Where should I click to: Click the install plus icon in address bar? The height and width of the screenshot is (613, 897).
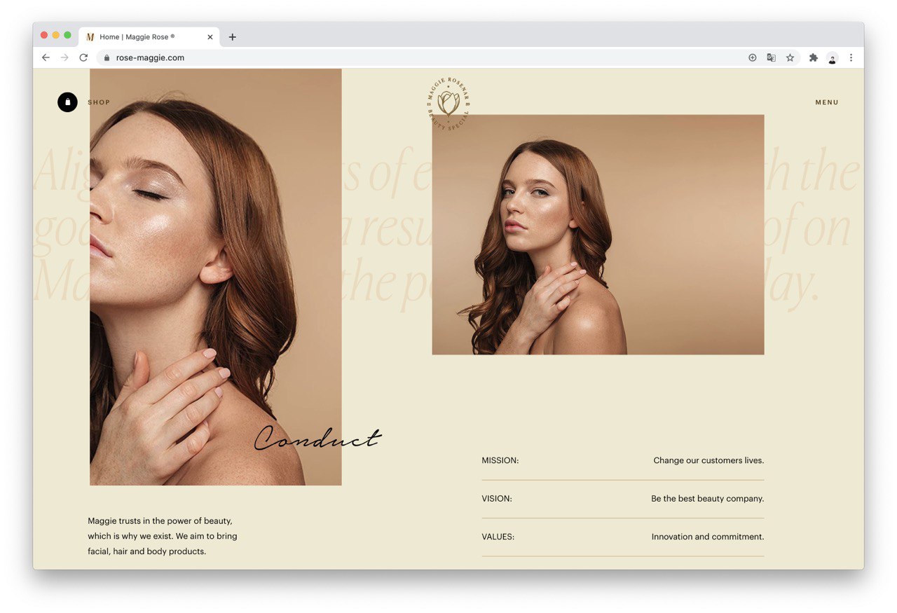click(753, 57)
